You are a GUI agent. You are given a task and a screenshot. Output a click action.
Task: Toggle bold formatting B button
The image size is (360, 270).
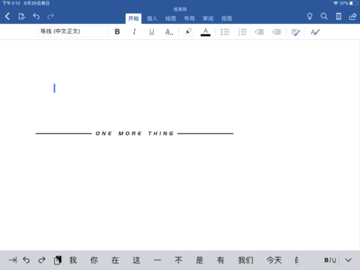(117, 32)
